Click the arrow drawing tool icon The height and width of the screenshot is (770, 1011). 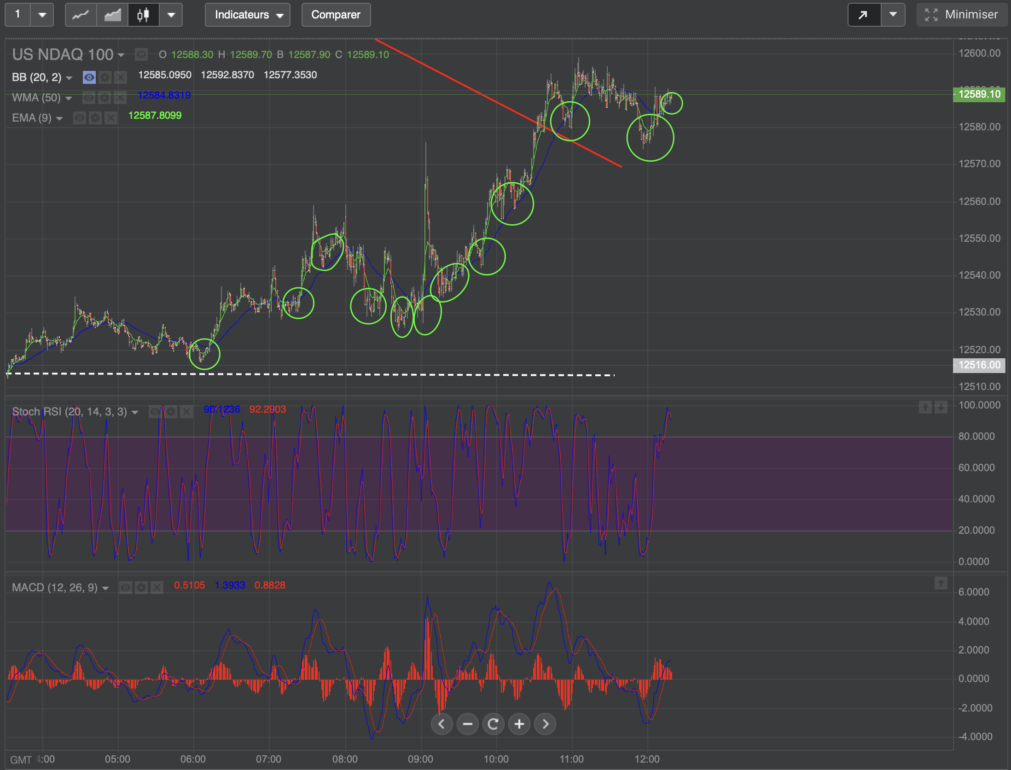[864, 15]
